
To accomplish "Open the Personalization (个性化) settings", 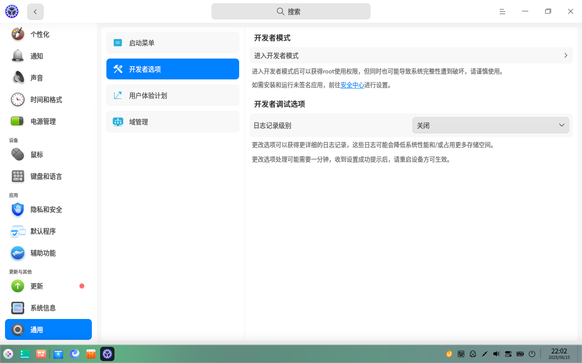I will point(40,34).
